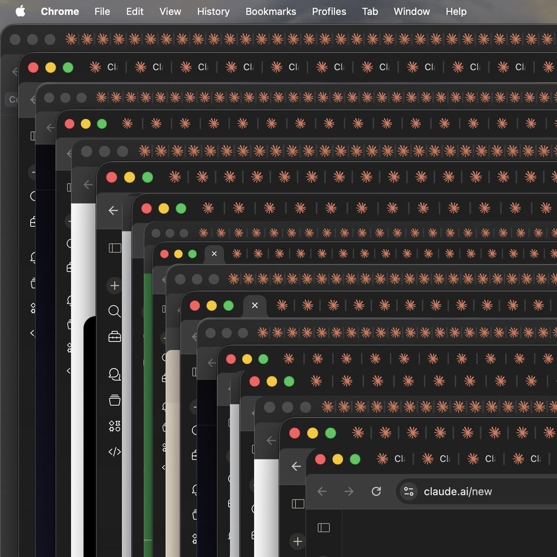
Task: Open search with the magnifying glass icon
Action: point(114,311)
